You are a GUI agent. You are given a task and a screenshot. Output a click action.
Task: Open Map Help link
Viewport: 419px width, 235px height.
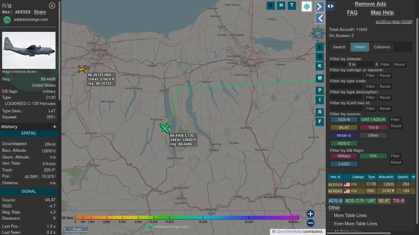[x=382, y=13]
